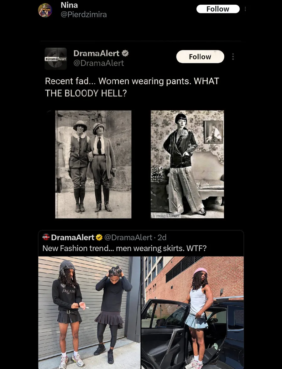The height and width of the screenshot is (369, 282).
Task: Open Nina's profile avatar
Action: (x=45, y=10)
